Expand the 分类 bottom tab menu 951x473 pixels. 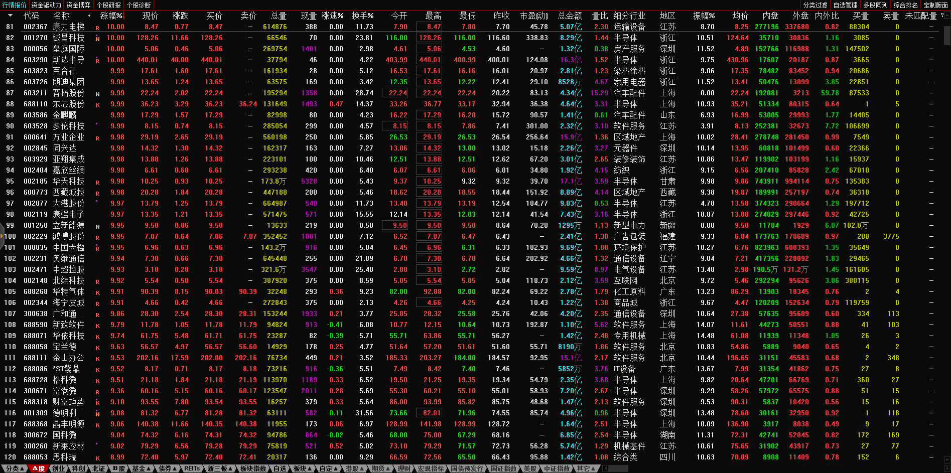coord(15,468)
